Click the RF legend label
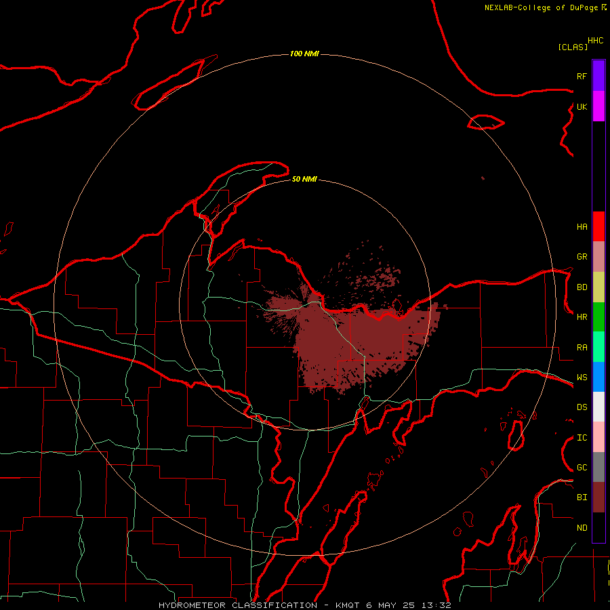 582,76
